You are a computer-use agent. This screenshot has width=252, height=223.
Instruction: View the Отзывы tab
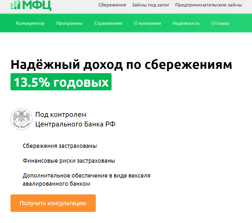click(220, 23)
